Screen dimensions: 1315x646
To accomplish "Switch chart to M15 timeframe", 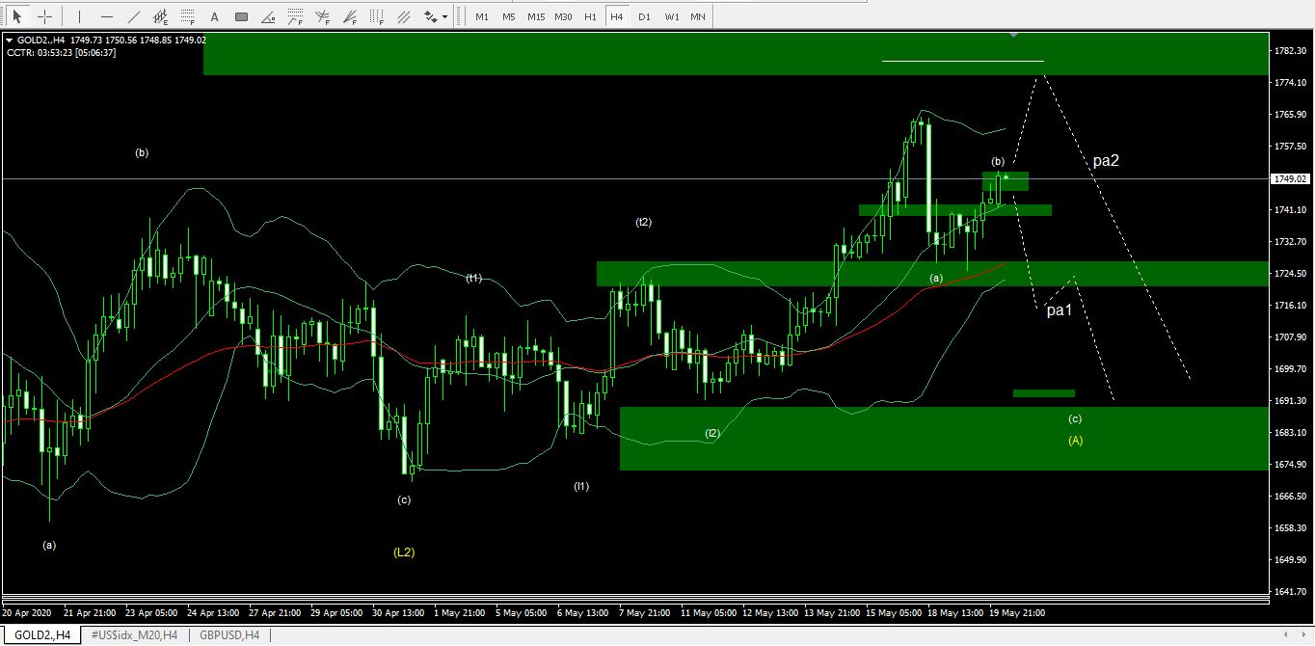I will 536,16.
